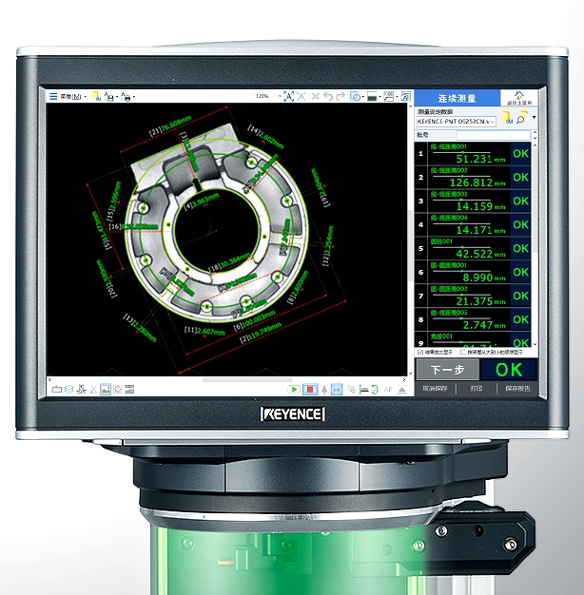584x595 pixels.
Task: Click the 下一步 button
Action: pyautogui.click(x=447, y=371)
